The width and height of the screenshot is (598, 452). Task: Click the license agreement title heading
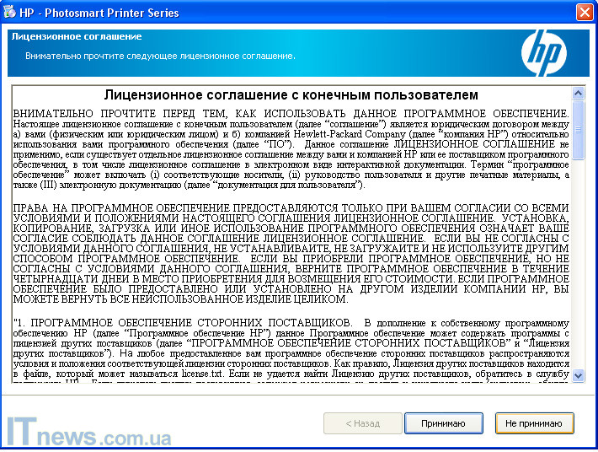tap(291, 95)
